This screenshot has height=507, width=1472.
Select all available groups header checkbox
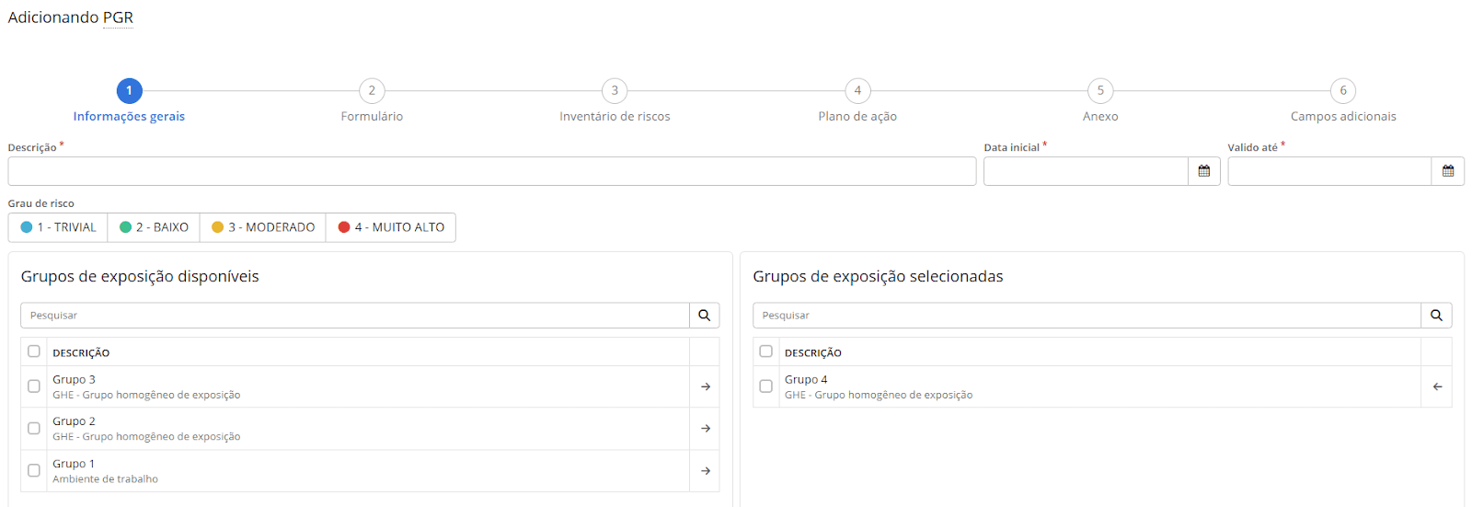[x=34, y=351]
